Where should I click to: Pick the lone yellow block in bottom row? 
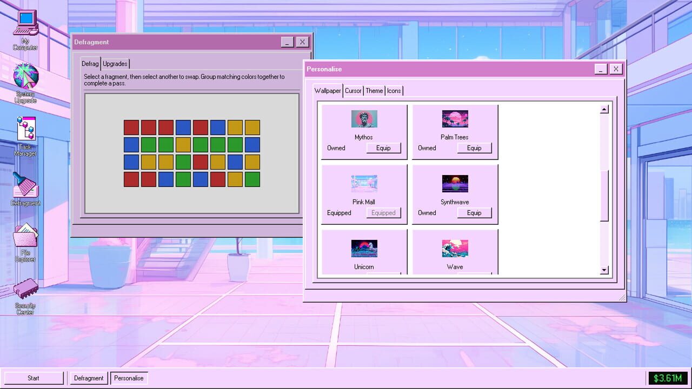click(235, 179)
